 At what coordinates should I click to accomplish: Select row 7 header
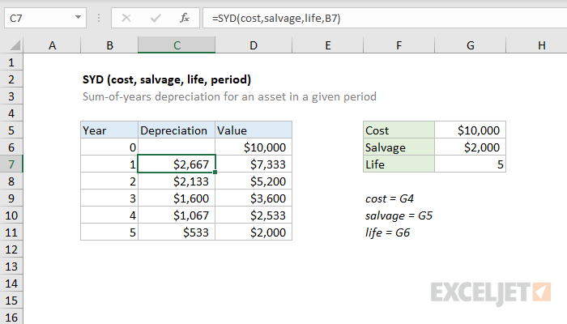coord(11,164)
